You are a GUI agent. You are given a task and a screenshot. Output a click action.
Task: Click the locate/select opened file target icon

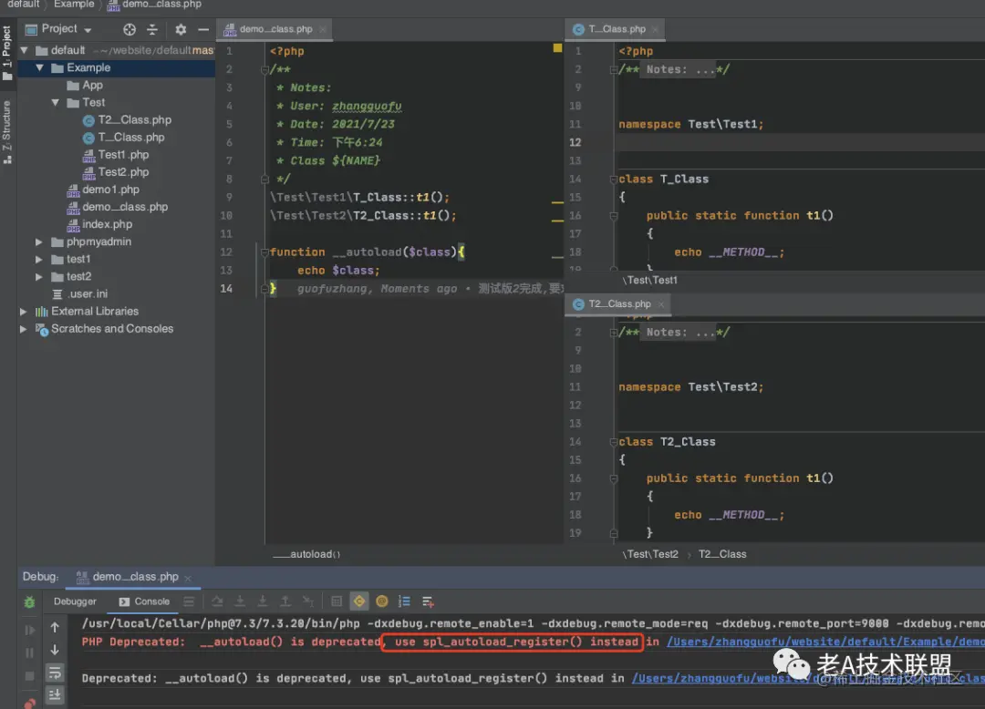point(130,29)
